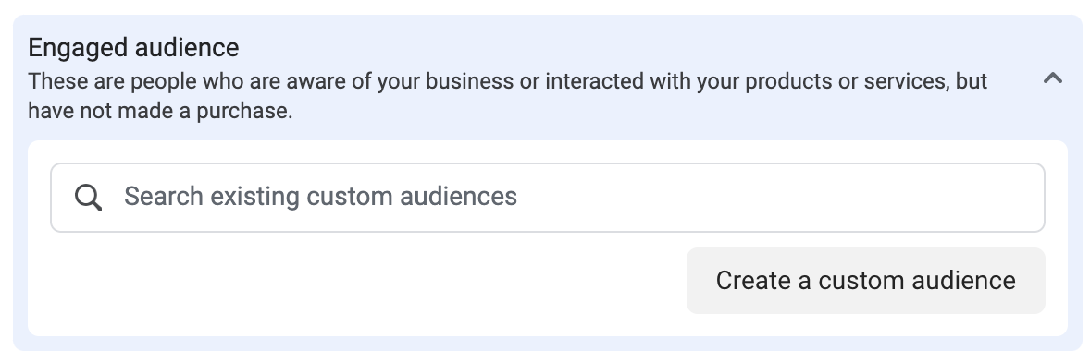Start creating a new custom audience
This screenshot has width=1090, height=362.
865,280
